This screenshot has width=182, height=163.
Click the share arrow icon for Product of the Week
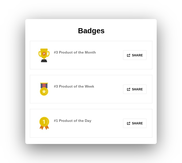pos(129,89)
